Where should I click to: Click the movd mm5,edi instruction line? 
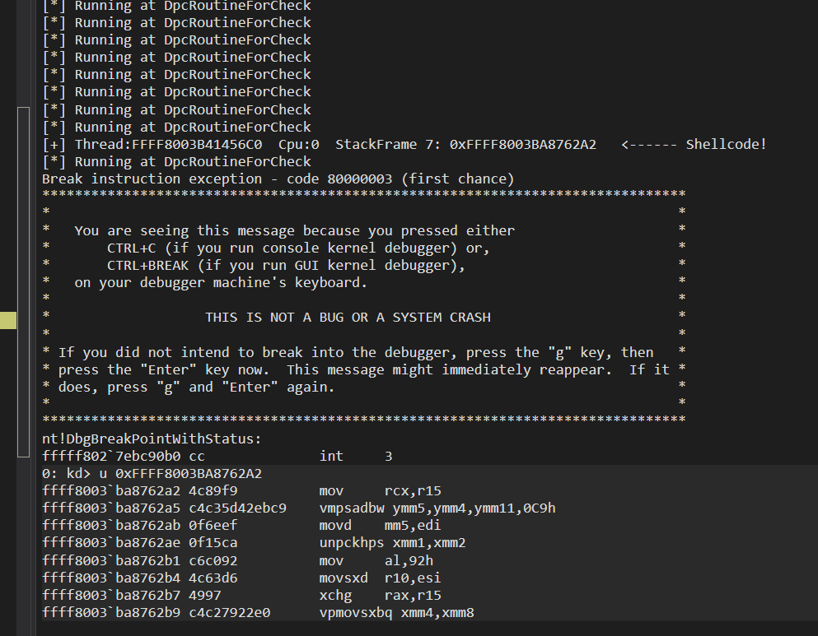[x=241, y=525]
